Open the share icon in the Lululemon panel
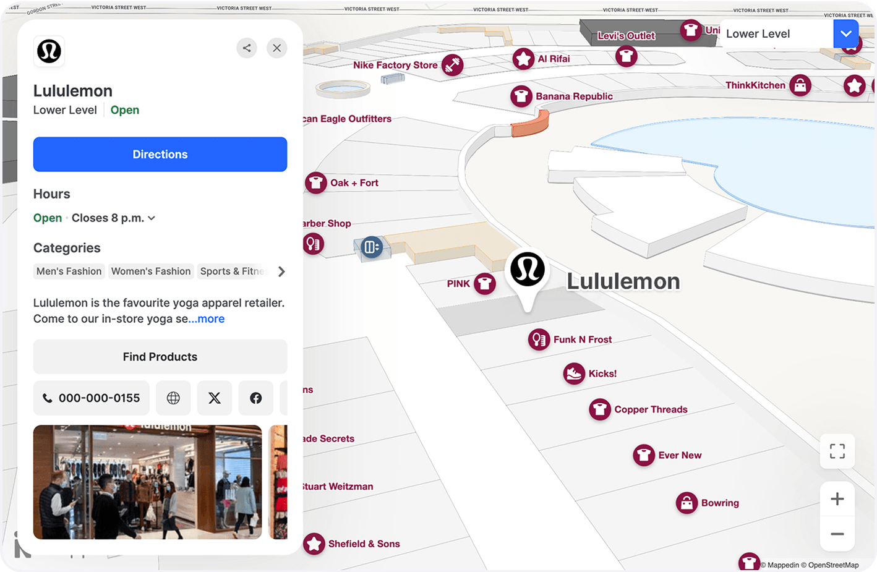Viewport: 877px width, 572px height. (x=247, y=48)
